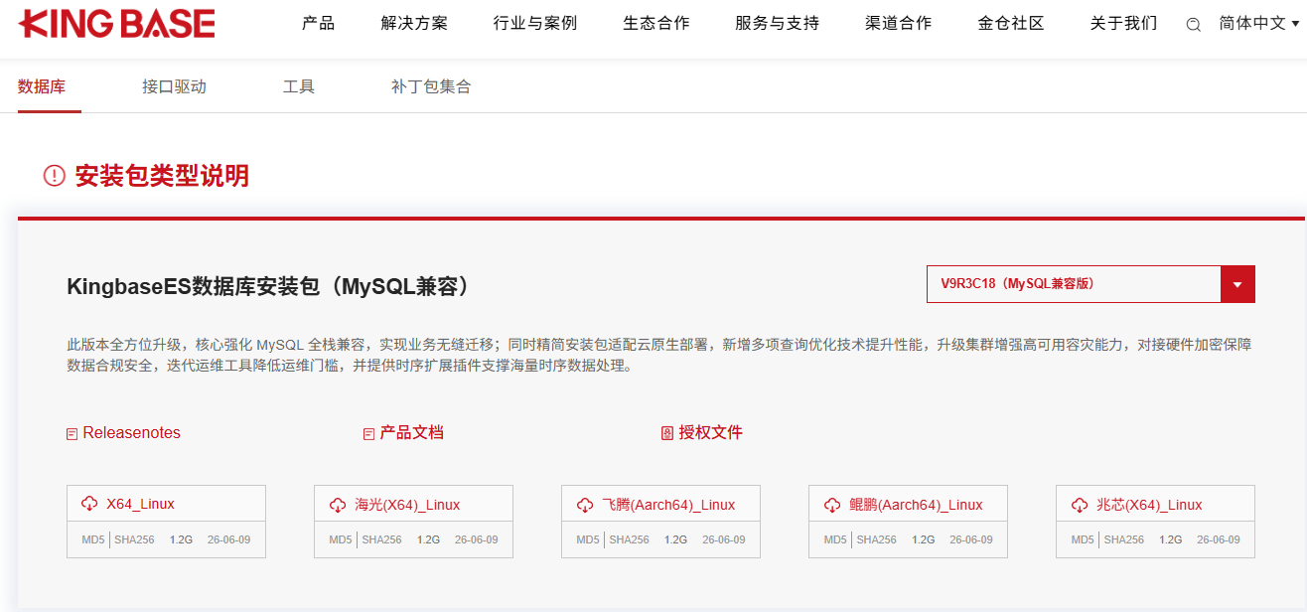Open the 行业与案例 menu

pos(535,23)
